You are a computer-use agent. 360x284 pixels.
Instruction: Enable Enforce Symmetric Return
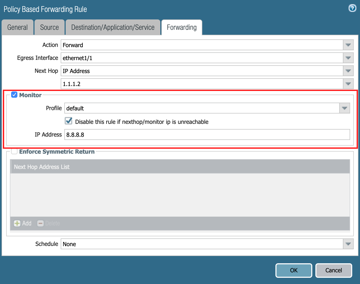click(x=14, y=151)
